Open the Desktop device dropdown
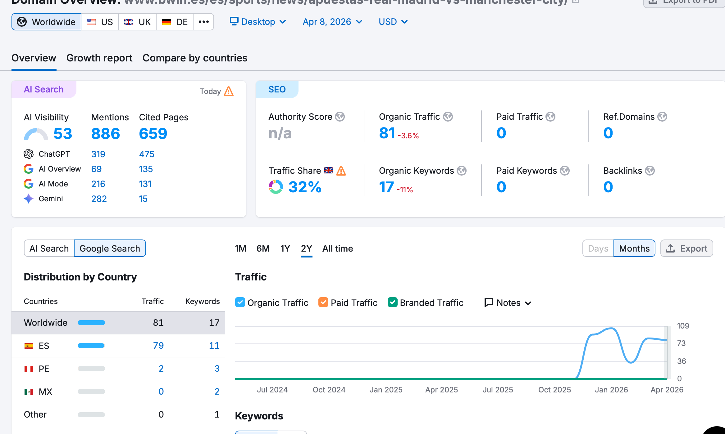Viewport: 725px width, 434px height. pos(258,22)
